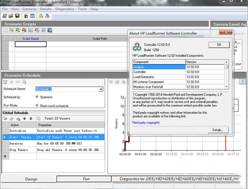Click the last blue window icon in Scenario Scripts
The width and height of the screenshot is (248, 189).
[50, 30]
